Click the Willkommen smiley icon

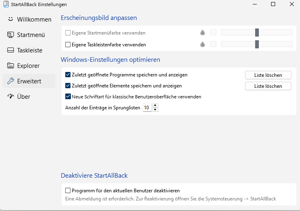[x=11, y=19]
